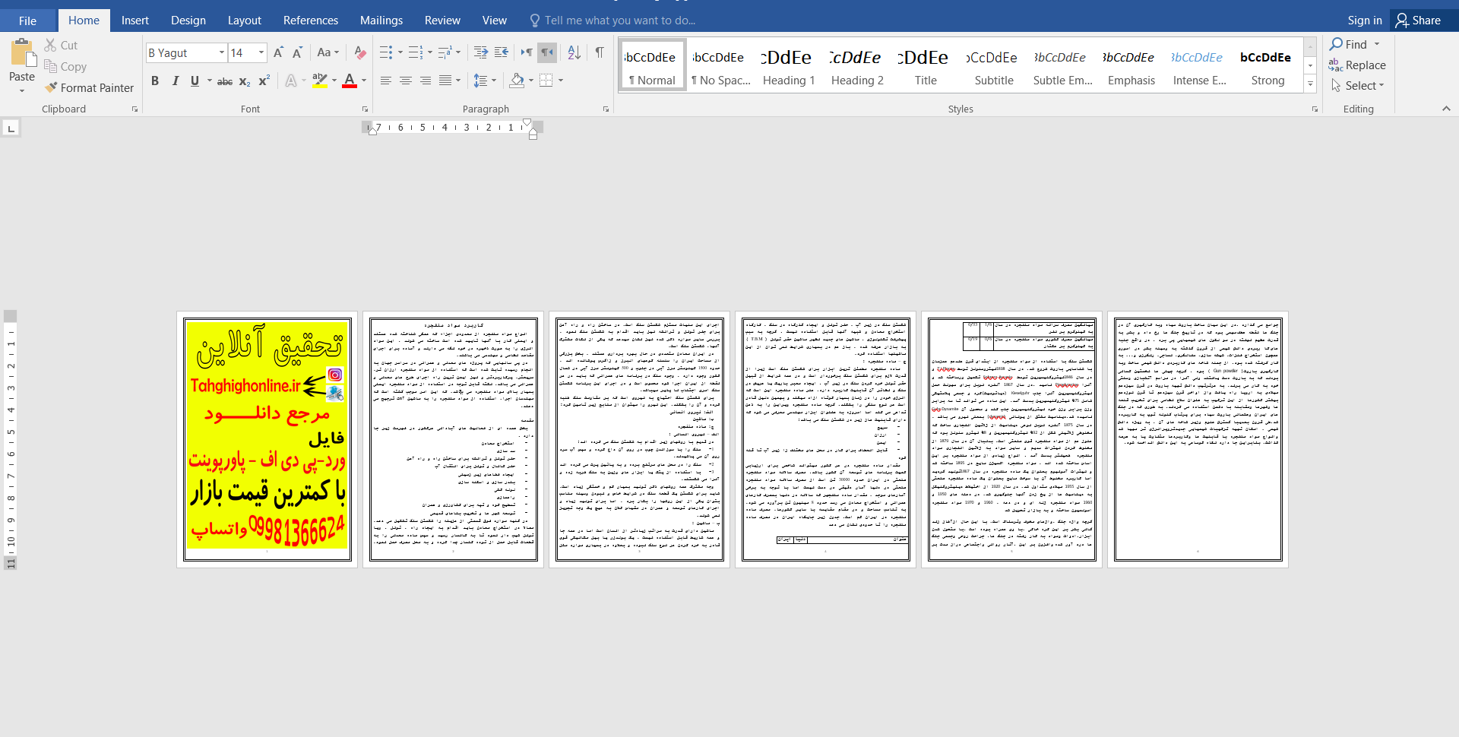Click Sign in

1364,21
